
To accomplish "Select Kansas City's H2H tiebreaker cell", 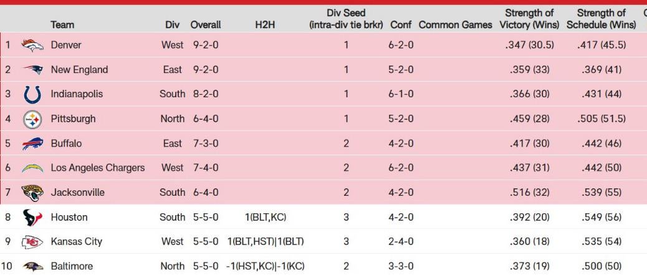I will click(266, 242).
